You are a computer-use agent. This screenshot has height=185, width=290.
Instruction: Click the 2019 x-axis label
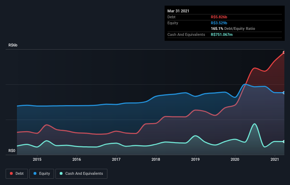[x=195, y=159]
